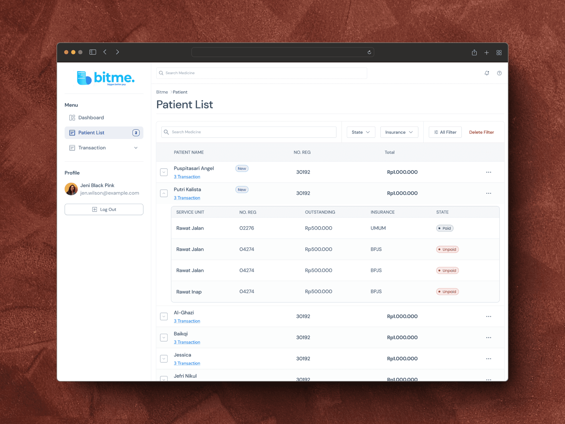Expand Puspitasari Angel row details
565x424 pixels.
click(164, 172)
